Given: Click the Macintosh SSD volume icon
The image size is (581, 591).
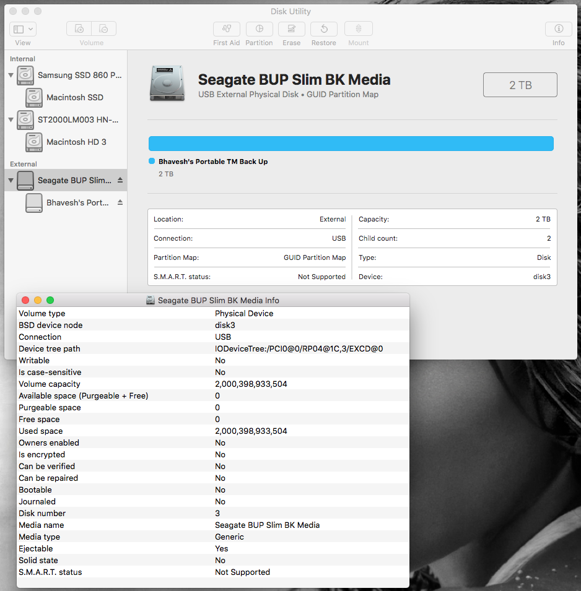Looking at the screenshot, I should point(34,98).
